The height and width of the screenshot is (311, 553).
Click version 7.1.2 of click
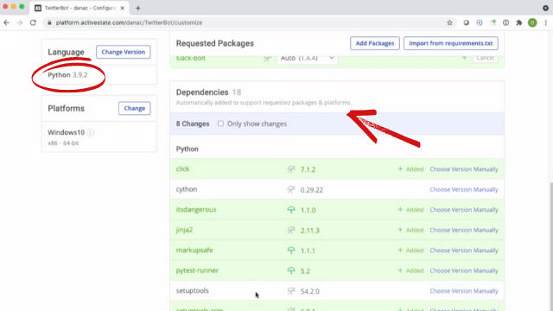pos(308,169)
